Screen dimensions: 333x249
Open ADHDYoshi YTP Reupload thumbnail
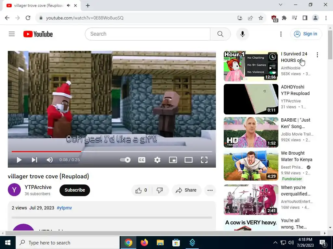[251, 99]
